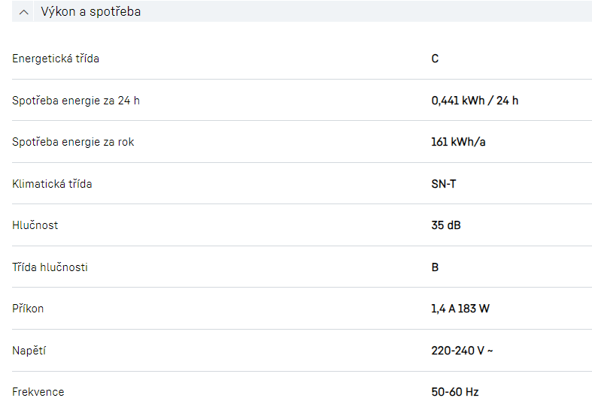Click the Výkon a spotřeba header title
This screenshot has width=592, height=407.
90,12
